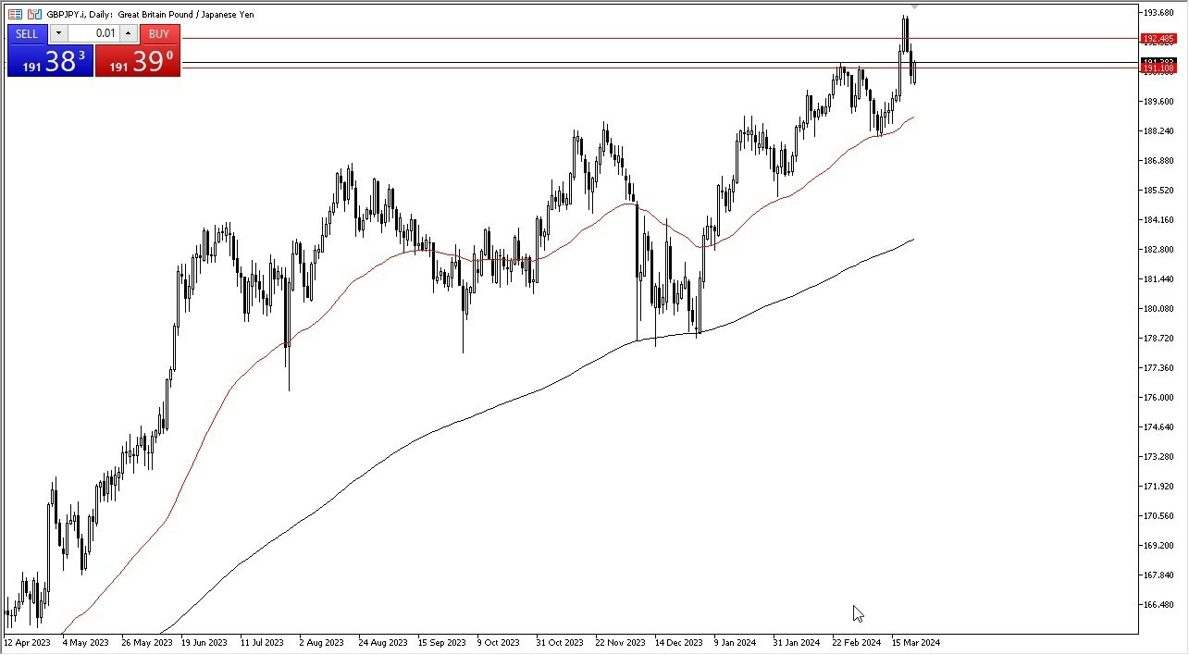Screen dimensions: 1189x655
Task: Click the buy quote showing 191.39
Action: (137, 63)
